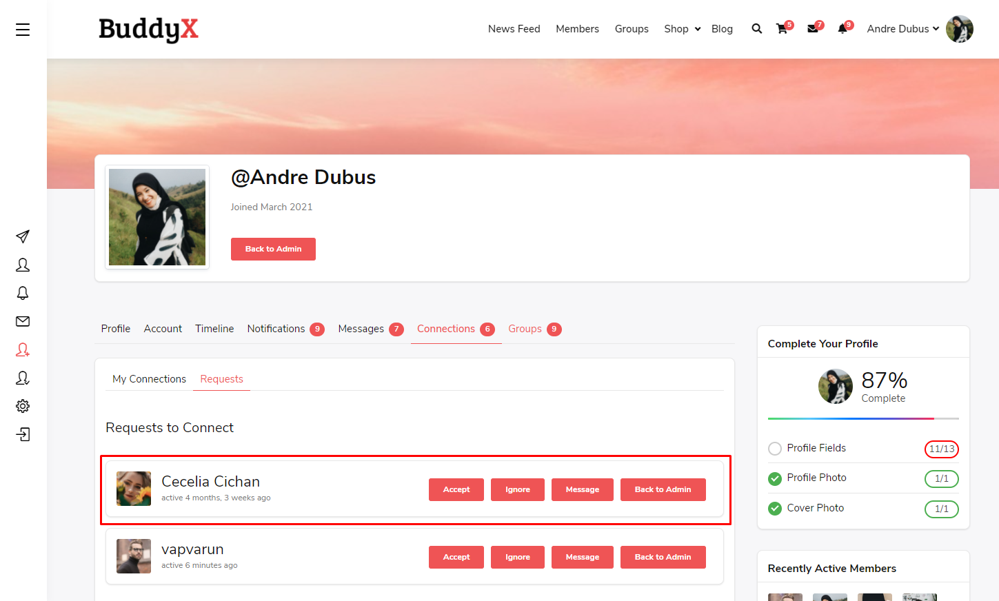This screenshot has width=999, height=601.
Task: Open the settings gear icon in sidebar
Action: pyautogui.click(x=22, y=405)
